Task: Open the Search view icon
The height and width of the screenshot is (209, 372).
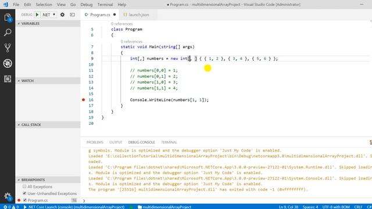Action: (x=8, y=33)
